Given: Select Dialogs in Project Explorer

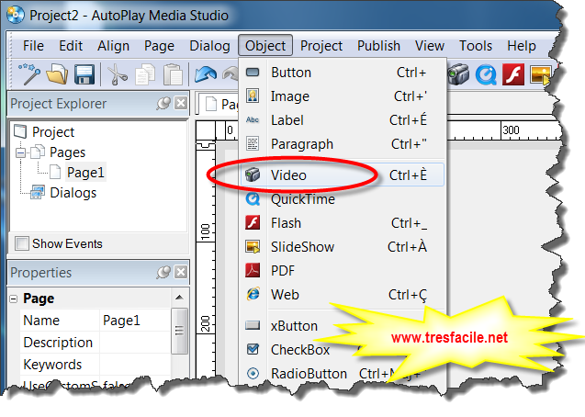Looking at the screenshot, I should tap(73, 193).
